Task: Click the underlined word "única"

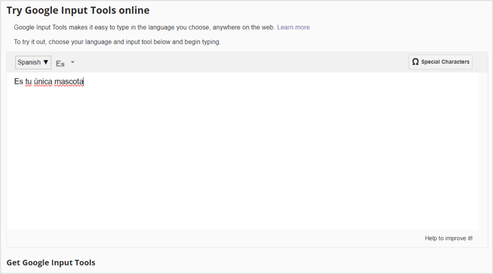Action: [x=43, y=82]
